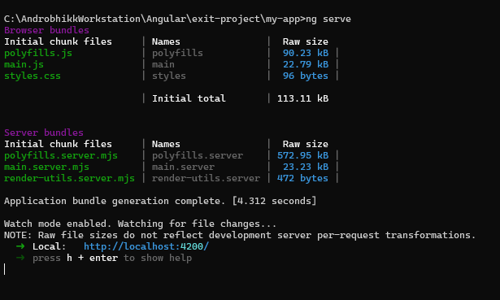Click the 4.312 seconds build time
The width and height of the screenshot is (500, 300).
[x=274, y=201]
